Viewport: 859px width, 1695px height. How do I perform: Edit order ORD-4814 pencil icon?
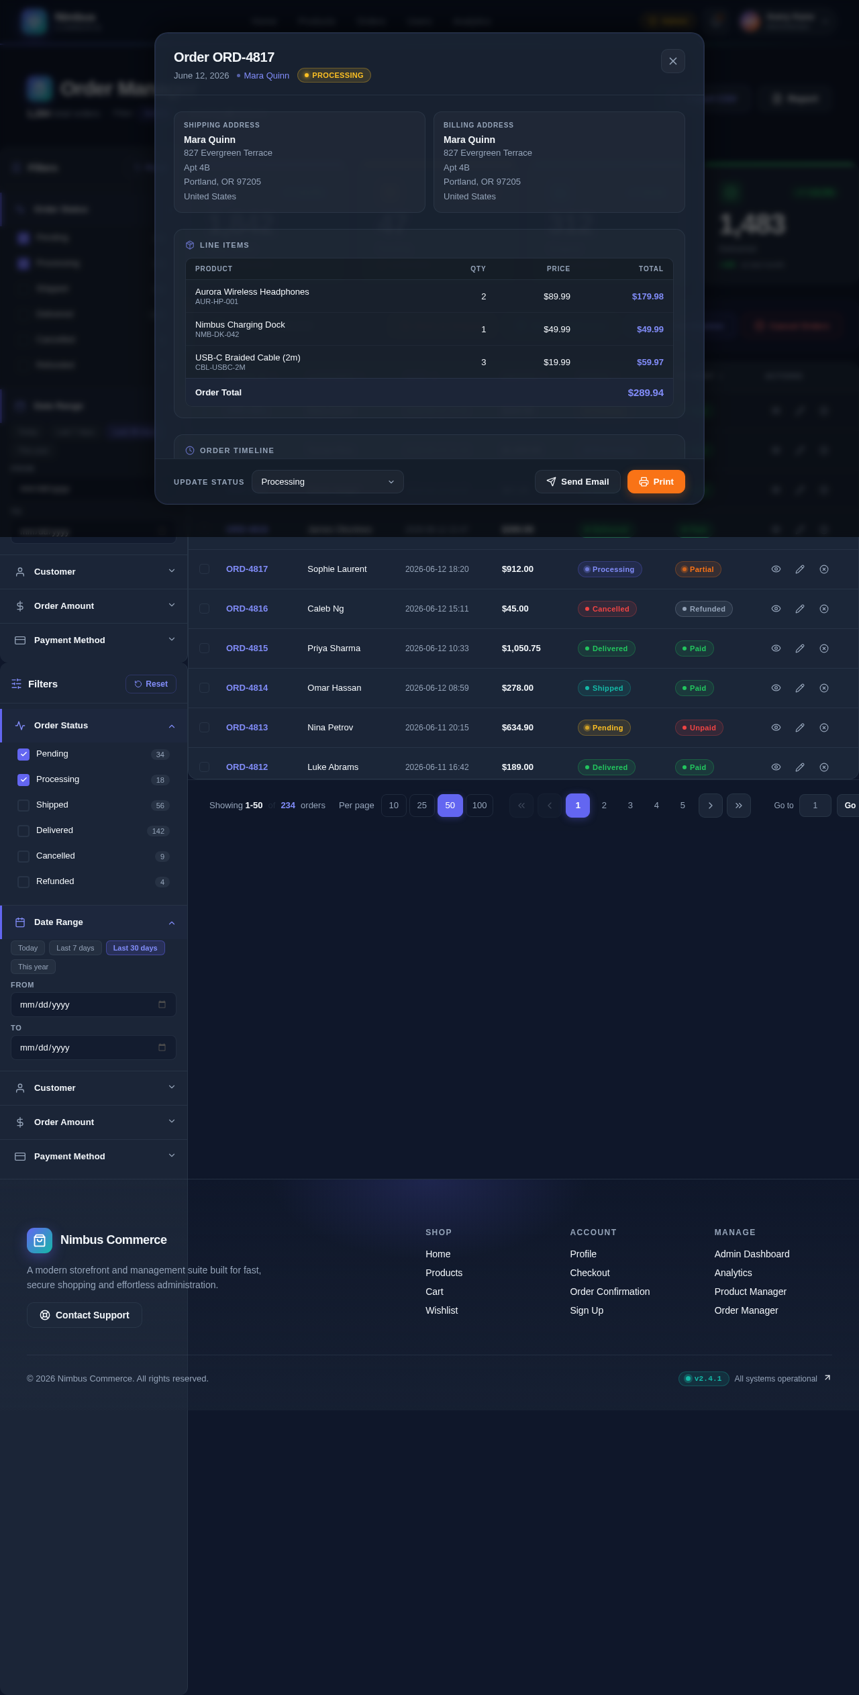point(800,688)
